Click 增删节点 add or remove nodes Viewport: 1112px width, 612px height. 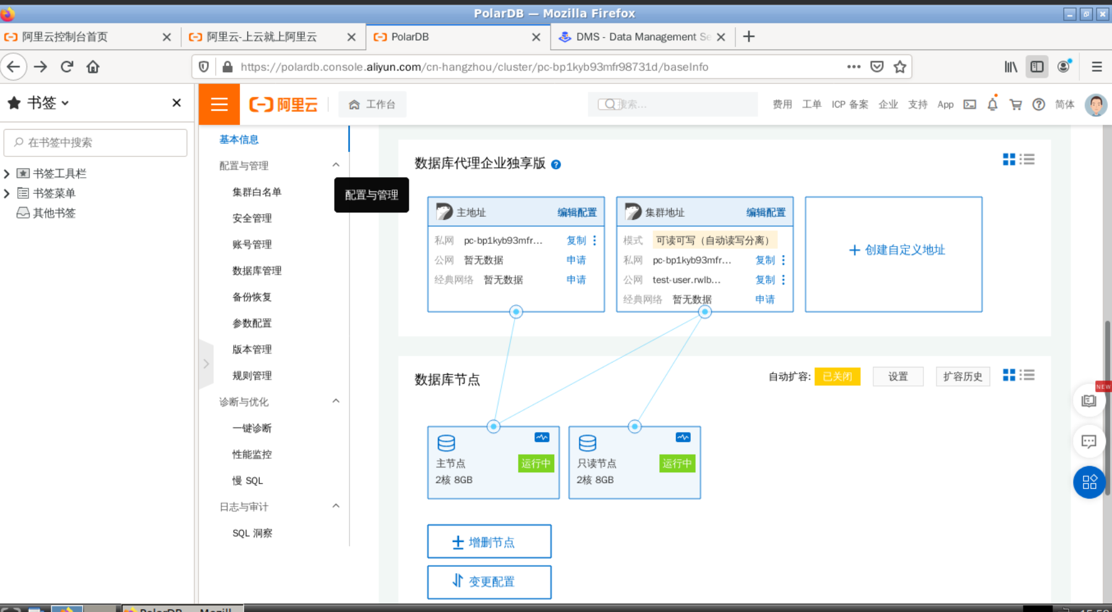[x=489, y=542]
